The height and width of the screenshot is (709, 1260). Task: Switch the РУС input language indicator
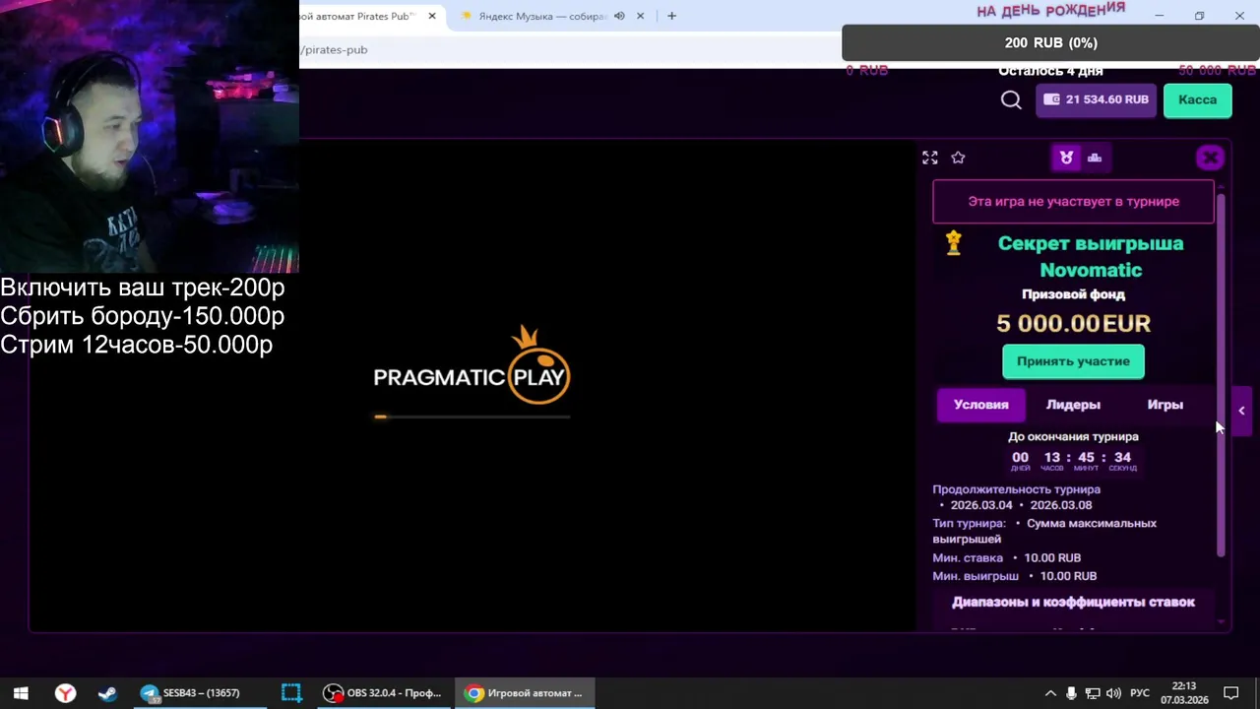point(1140,693)
